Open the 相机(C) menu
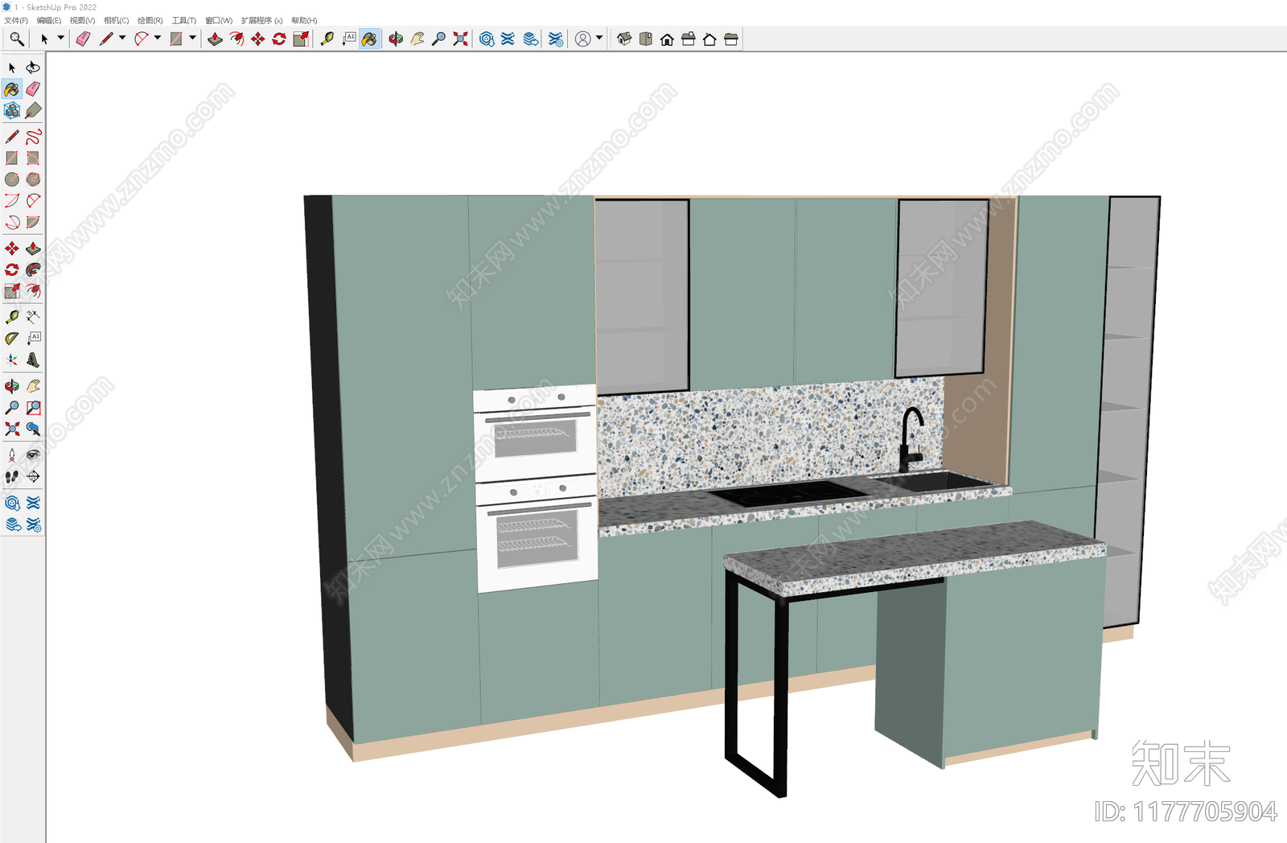 pyautogui.click(x=116, y=20)
